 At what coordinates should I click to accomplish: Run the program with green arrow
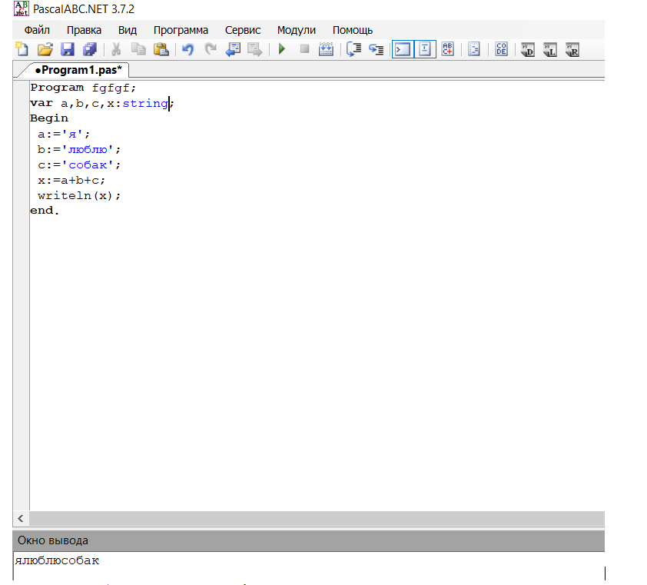coord(282,49)
